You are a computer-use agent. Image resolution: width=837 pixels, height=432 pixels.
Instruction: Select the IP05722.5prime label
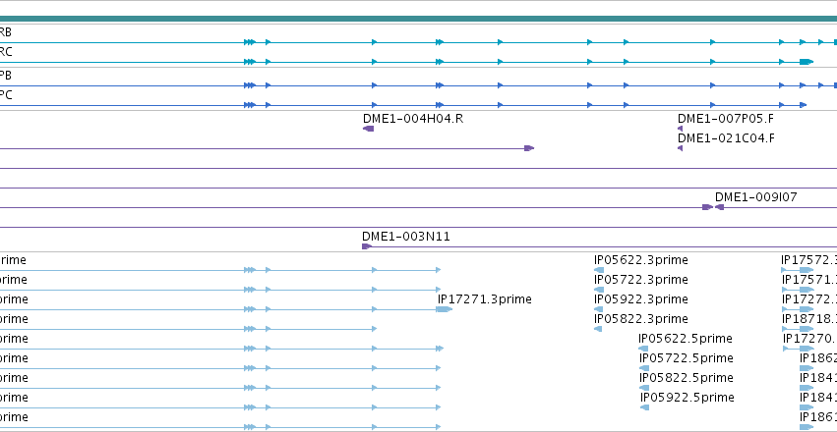[687, 358]
